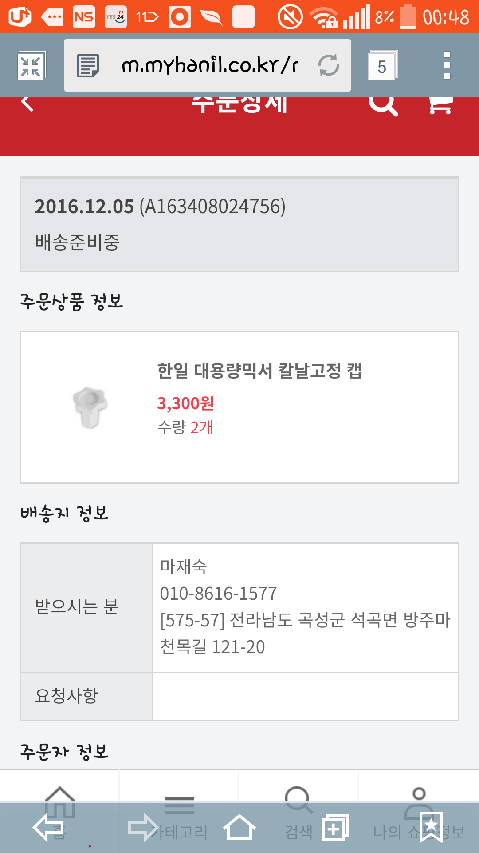Open product link 한일 대용량믹서 칼날고정 캡

[x=259, y=371]
